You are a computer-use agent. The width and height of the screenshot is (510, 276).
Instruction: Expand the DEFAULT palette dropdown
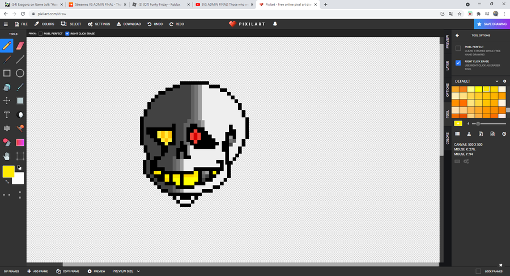point(477,81)
